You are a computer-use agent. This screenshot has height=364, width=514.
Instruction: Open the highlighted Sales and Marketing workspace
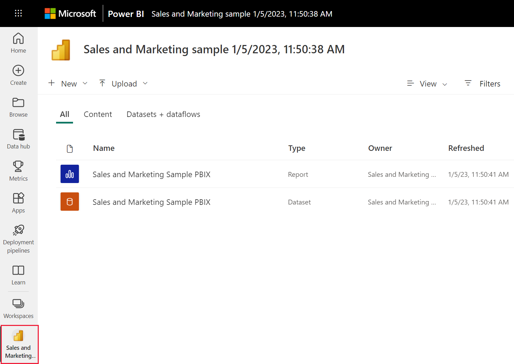pos(19,344)
